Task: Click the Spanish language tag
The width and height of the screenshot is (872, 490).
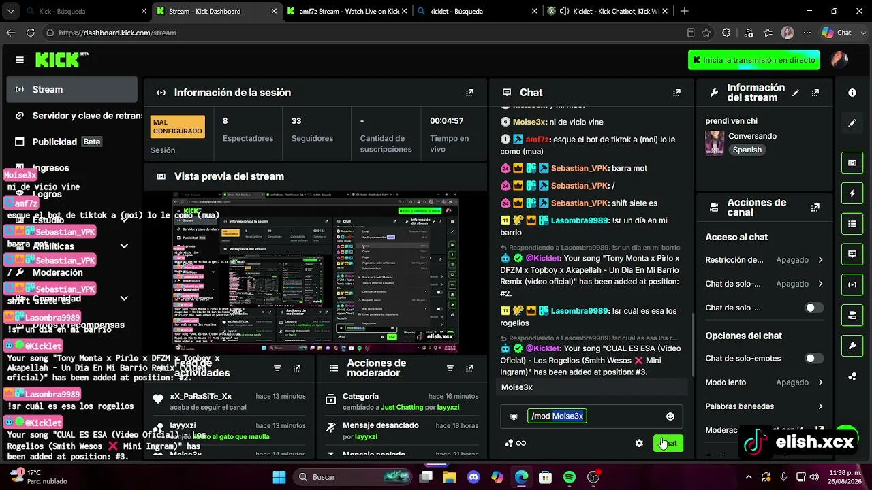Action: point(747,150)
